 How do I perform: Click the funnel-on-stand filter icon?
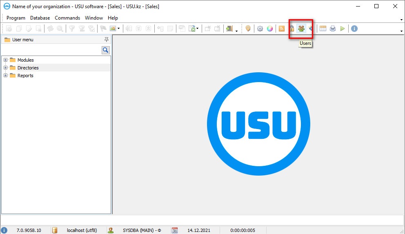[x=82, y=29]
